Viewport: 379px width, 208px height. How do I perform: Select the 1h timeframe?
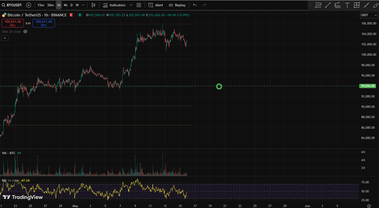tap(59, 5)
